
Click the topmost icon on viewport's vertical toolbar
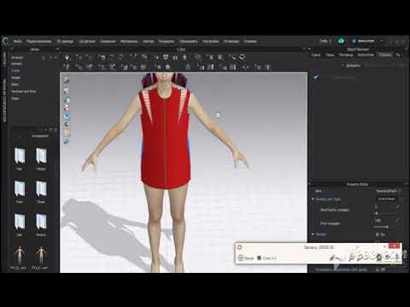coord(66,80)
